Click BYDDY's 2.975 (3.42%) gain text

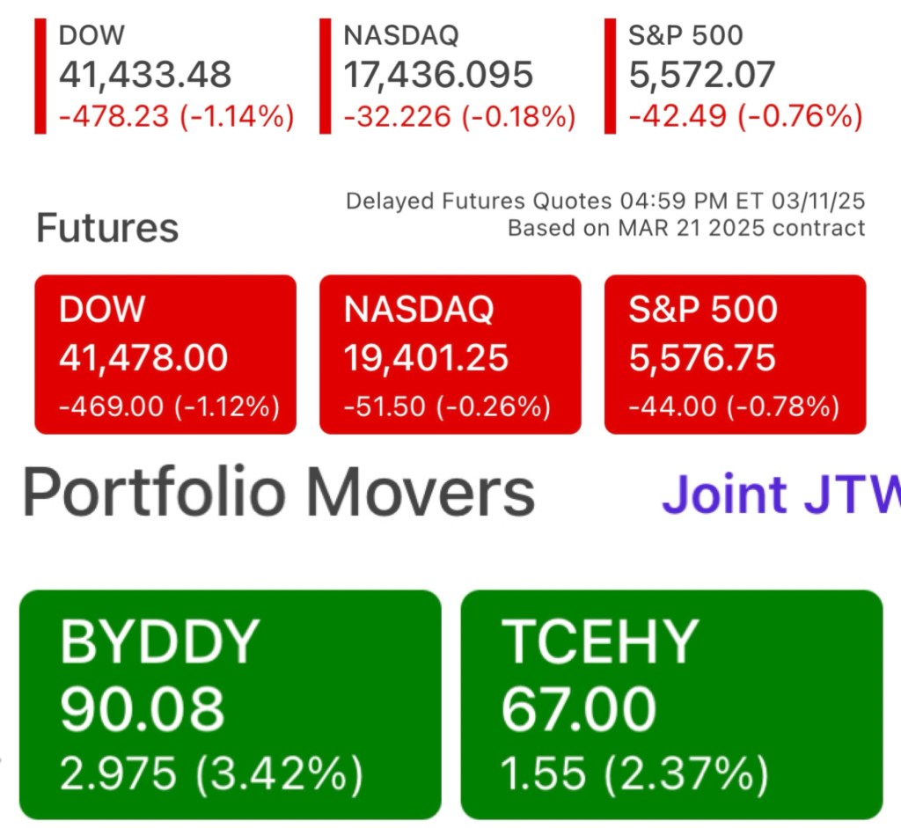point(211,774)
